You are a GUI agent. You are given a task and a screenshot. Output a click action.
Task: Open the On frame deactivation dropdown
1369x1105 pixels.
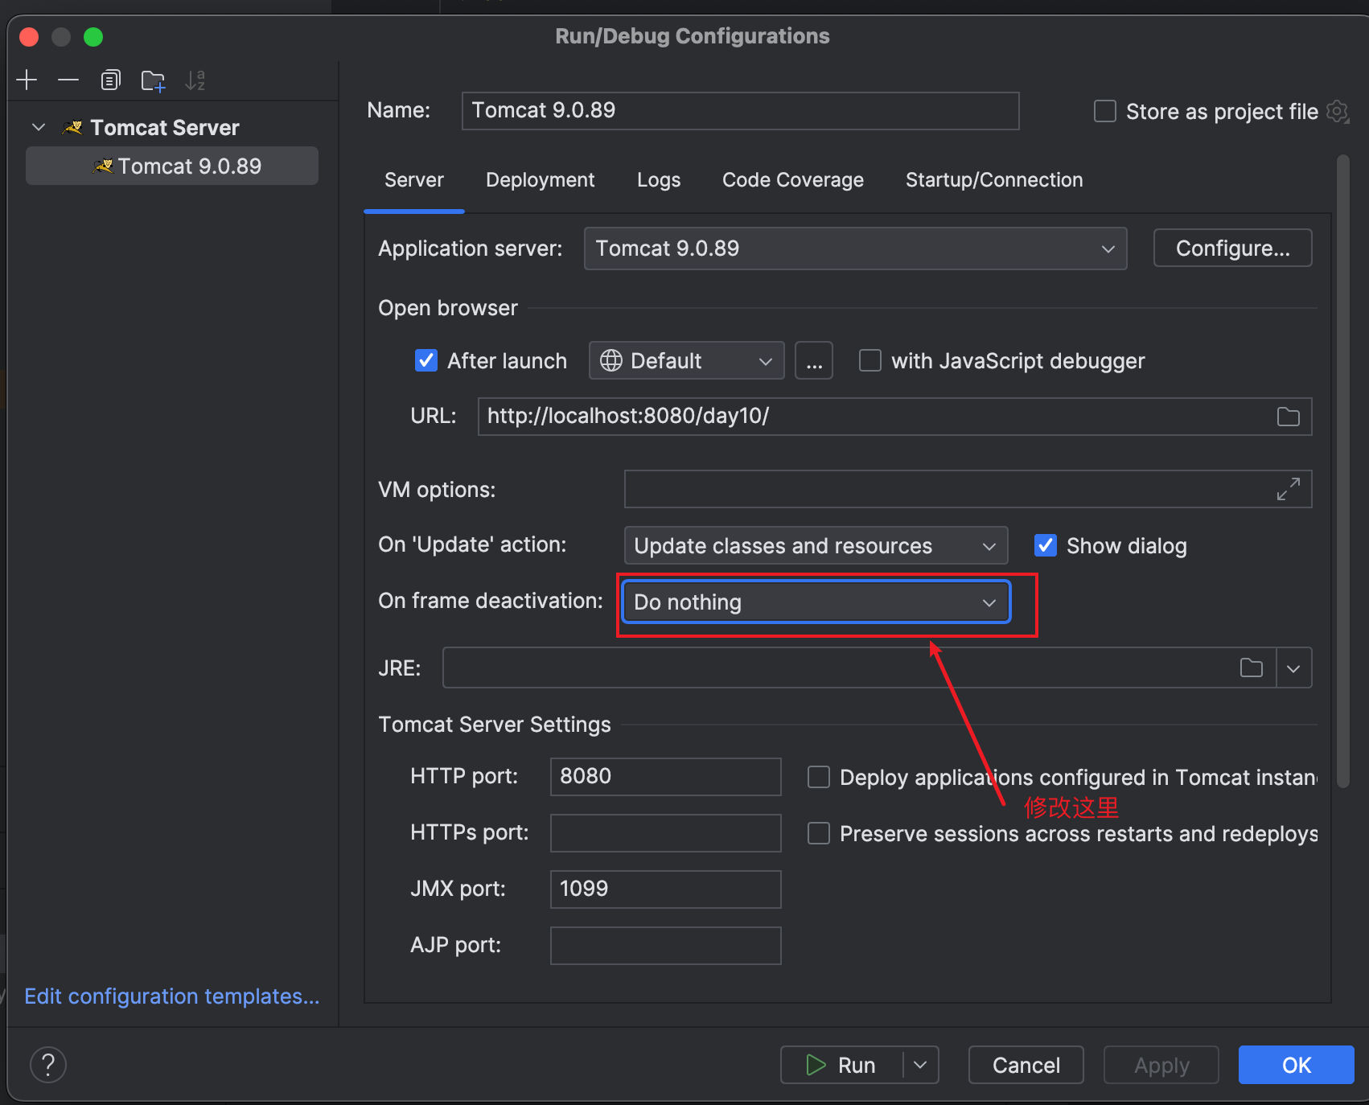[816, 602]
